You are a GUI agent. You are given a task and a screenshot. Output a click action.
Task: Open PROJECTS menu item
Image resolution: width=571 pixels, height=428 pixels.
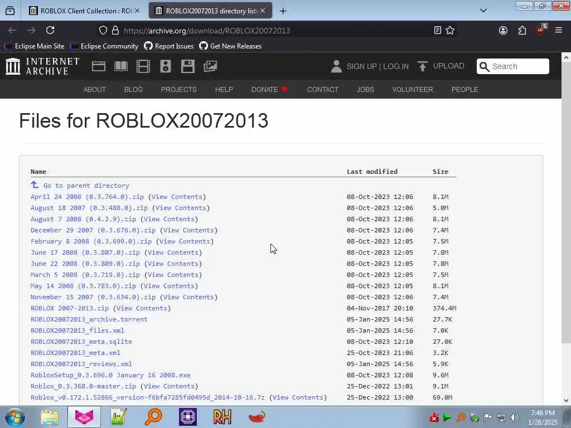179,90
